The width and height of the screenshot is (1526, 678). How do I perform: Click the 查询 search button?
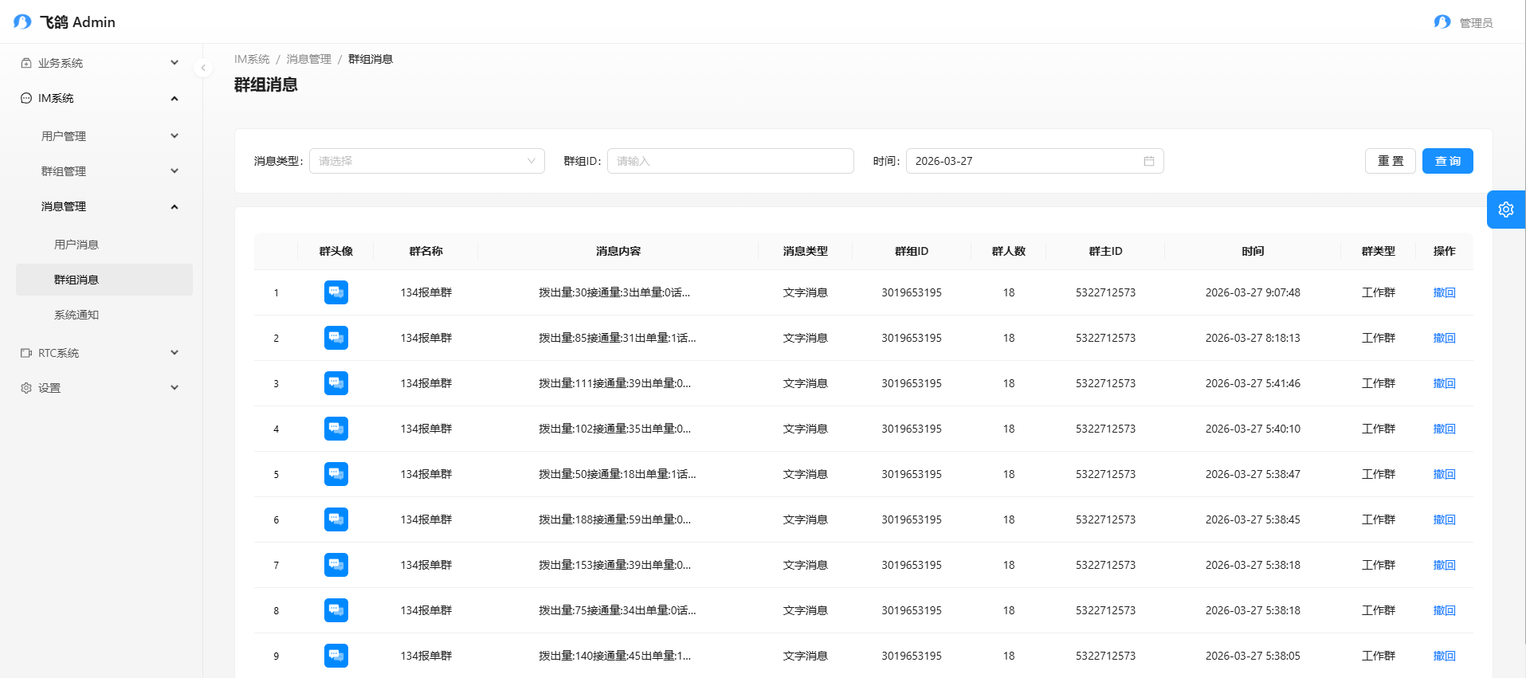[x=1447, y=161]
